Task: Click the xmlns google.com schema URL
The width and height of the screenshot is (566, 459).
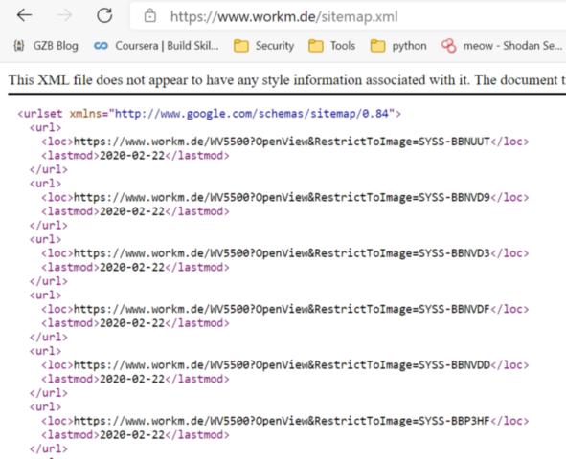Action: (x=252, y=114)
